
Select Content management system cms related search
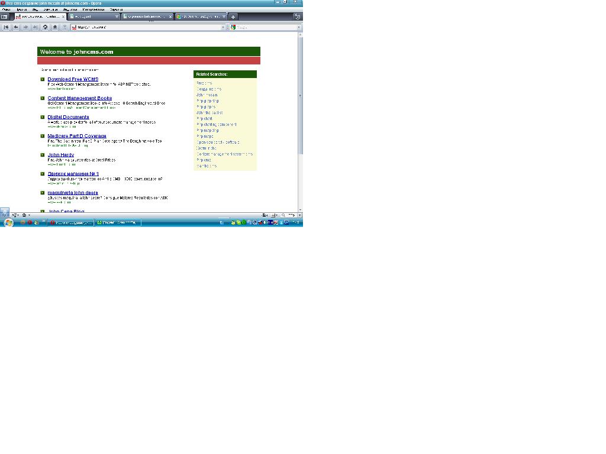(224, 154)
